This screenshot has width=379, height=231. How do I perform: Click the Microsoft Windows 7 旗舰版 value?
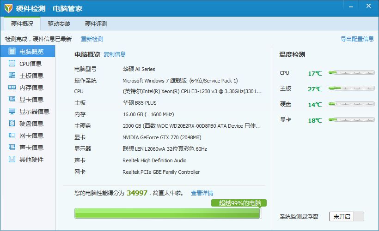click(180, 81)
